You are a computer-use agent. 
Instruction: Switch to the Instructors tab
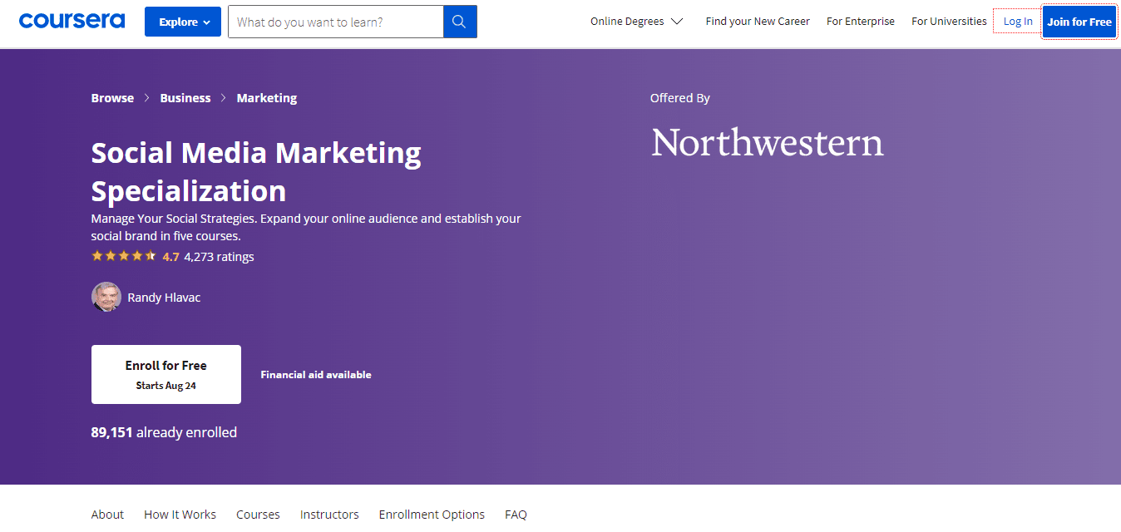pyautogui.click(x=329, y=515)
